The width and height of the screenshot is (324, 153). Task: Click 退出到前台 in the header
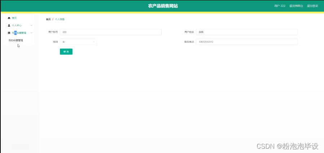(x=295, y=6)
